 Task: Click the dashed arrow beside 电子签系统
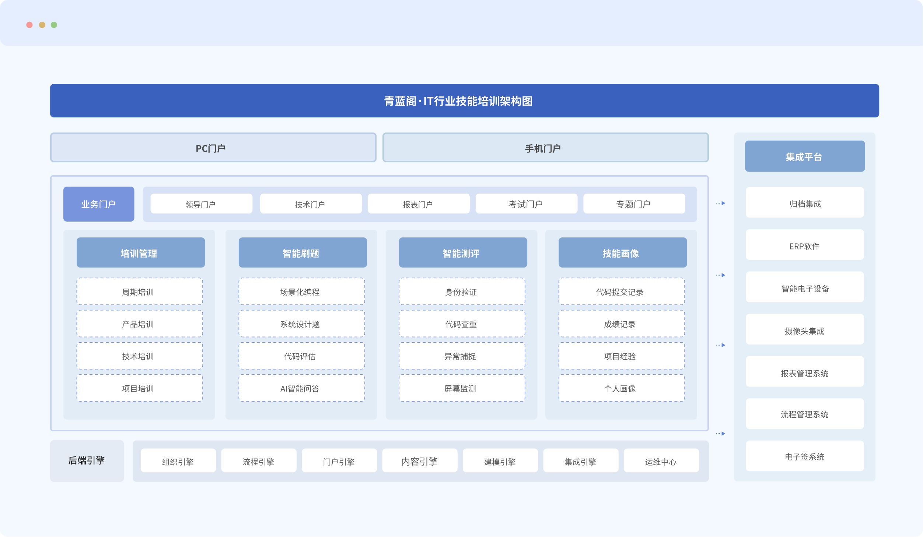tap(721, 434)
